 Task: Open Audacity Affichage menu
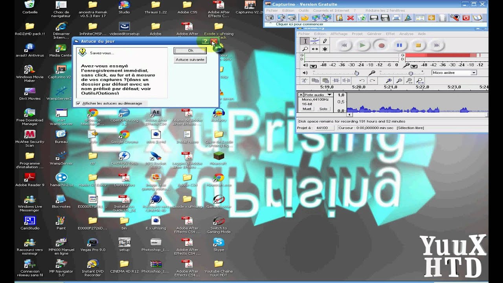coord(339,34)
